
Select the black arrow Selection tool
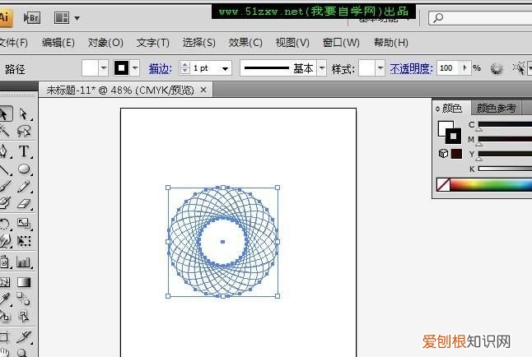pyautogui.click(x=4, y=114)
